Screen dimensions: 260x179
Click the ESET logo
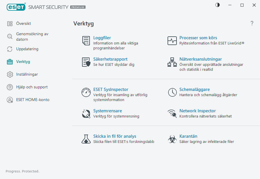(16, 7)
